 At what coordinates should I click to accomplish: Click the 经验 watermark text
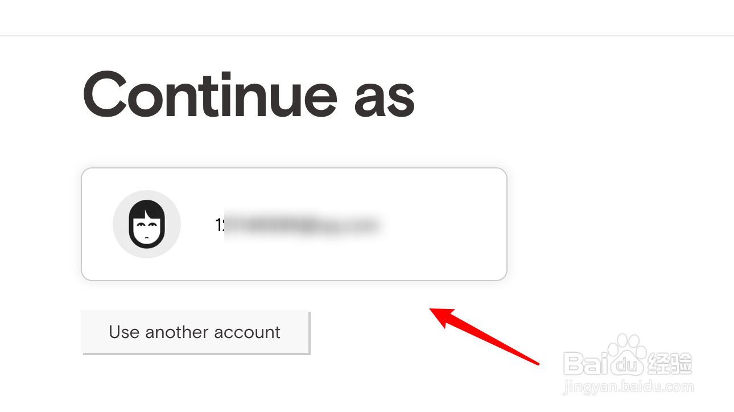[669, 363]
